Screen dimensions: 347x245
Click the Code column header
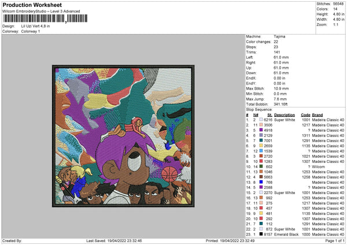305,115
